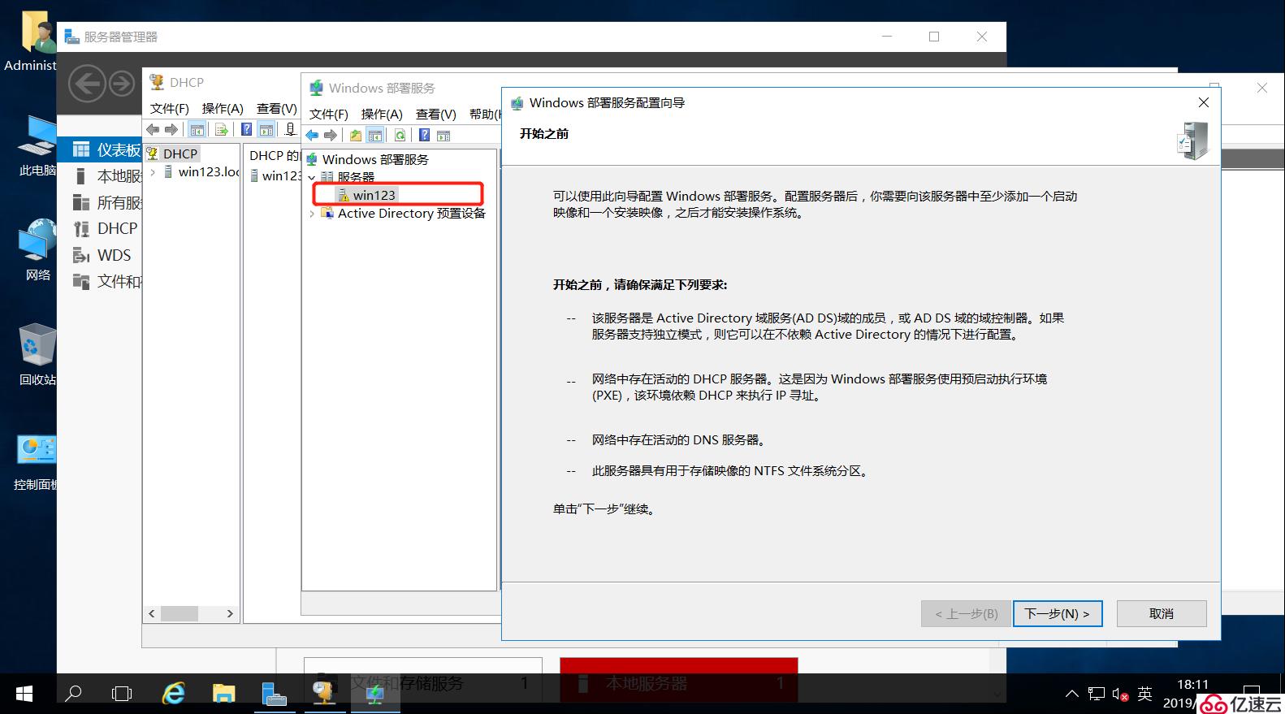Open 文件(F) menu in WDS window

point(329,115)
